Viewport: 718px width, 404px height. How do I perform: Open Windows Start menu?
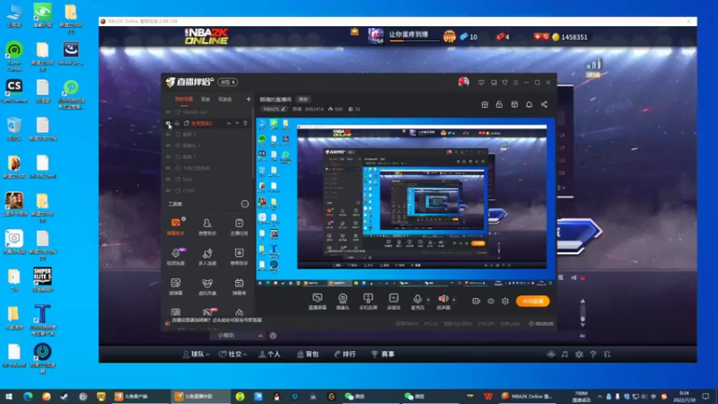[x=9, y=397]
